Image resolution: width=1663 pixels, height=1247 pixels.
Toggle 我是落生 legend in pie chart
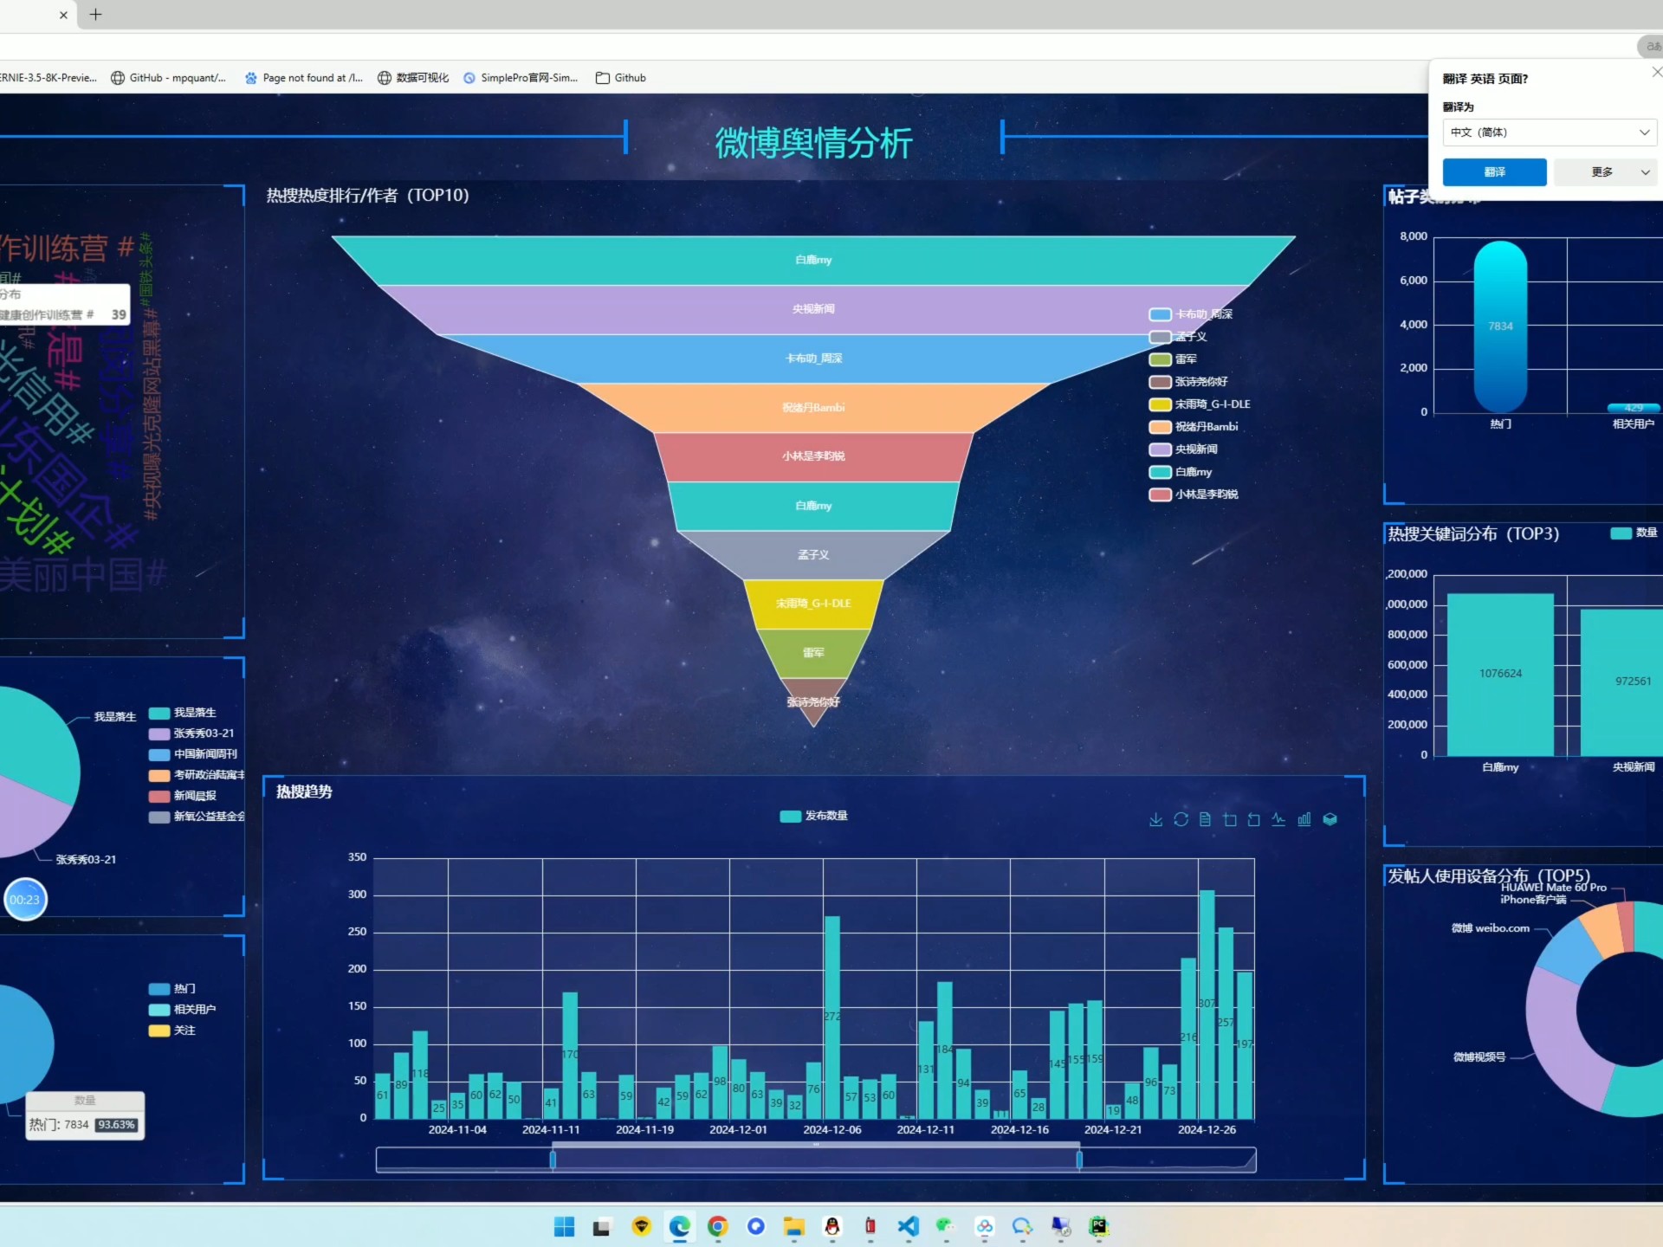[x=182, y=713]
